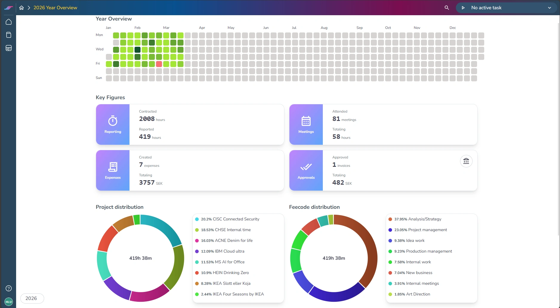560x308 pixels.
Task: Open the dashboard layout sidebar icon
Action: coord(9,48)
